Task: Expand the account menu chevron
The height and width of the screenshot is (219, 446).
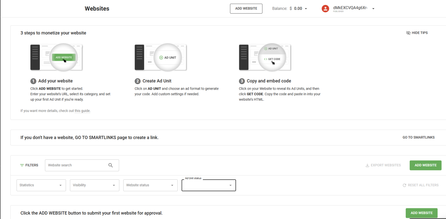Action: (x=373, y=8)
